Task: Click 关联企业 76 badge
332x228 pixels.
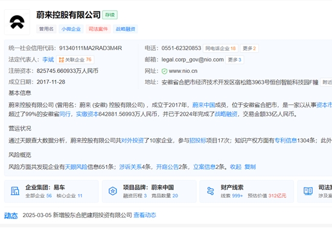Action: 75,60
